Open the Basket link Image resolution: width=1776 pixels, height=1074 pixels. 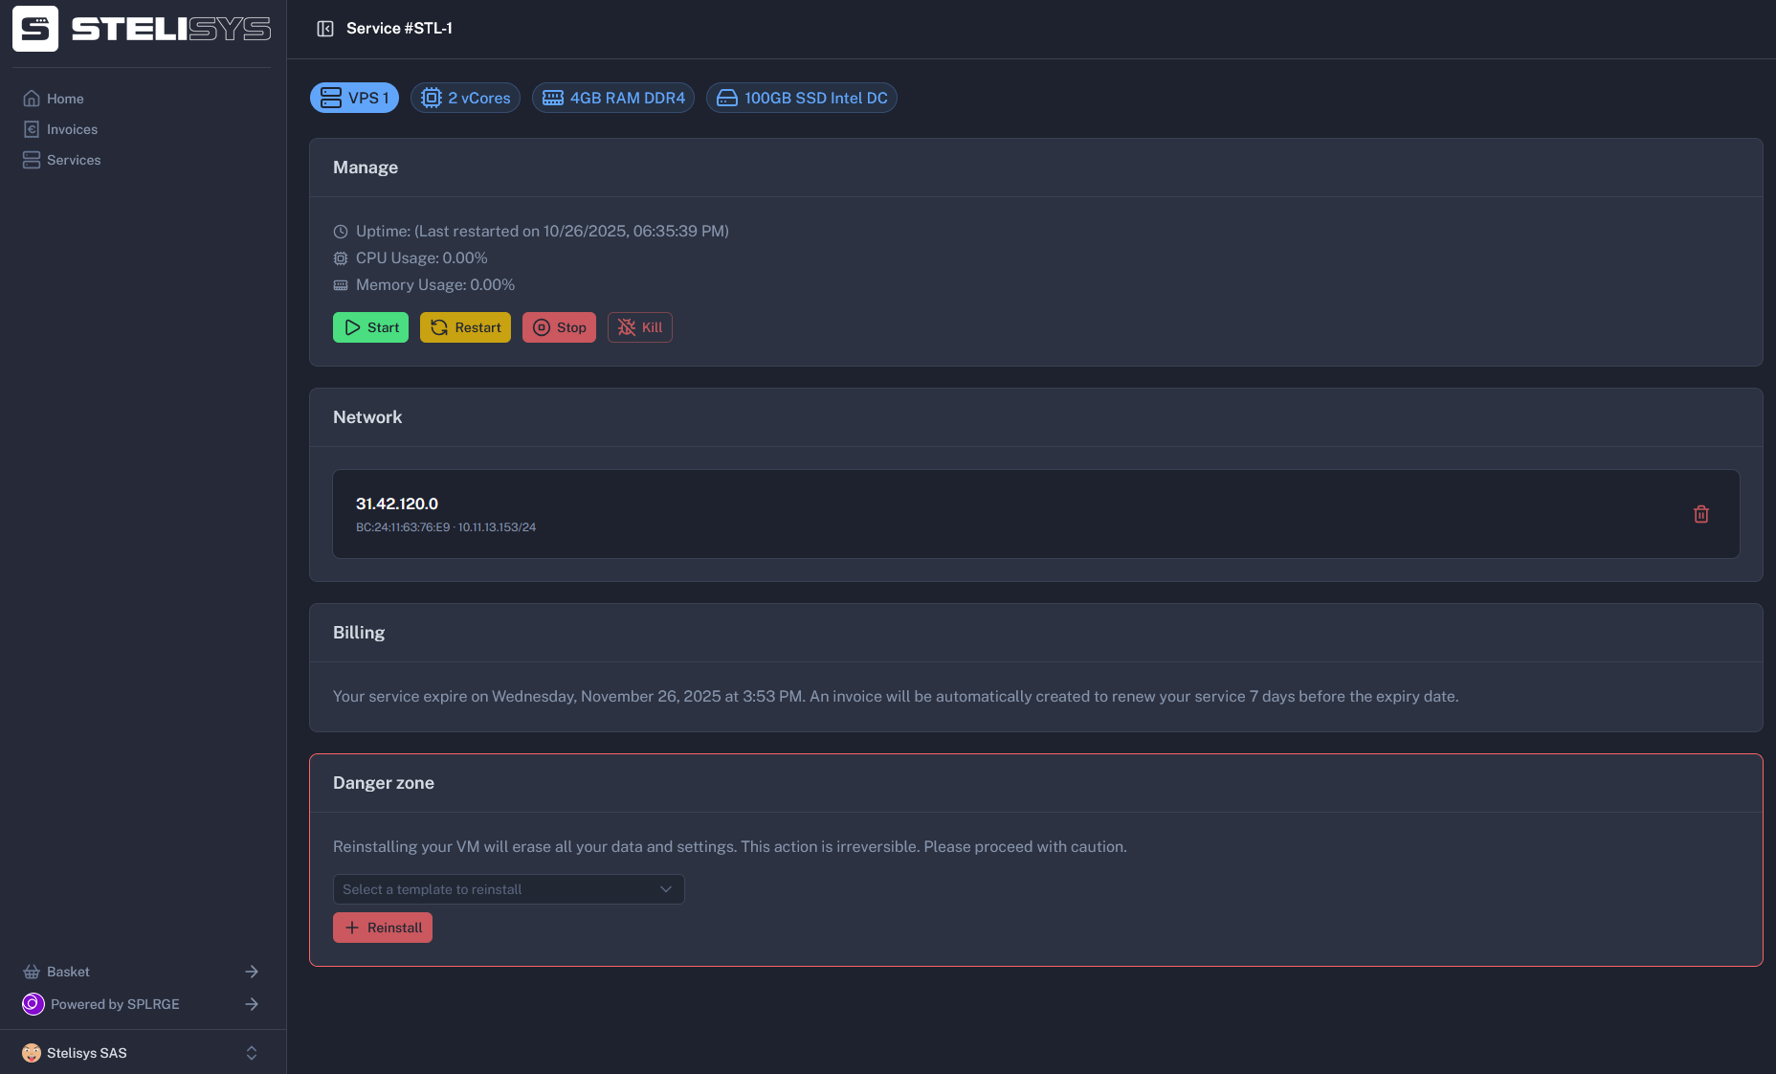pyautogui.click(x=68, y=972)
